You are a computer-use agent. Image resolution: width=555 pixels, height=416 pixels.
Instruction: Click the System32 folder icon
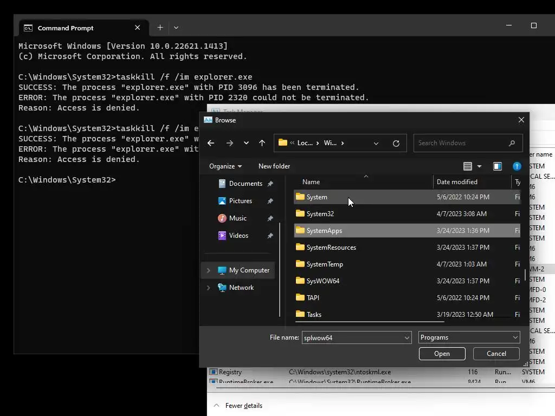tap(300, 213)
